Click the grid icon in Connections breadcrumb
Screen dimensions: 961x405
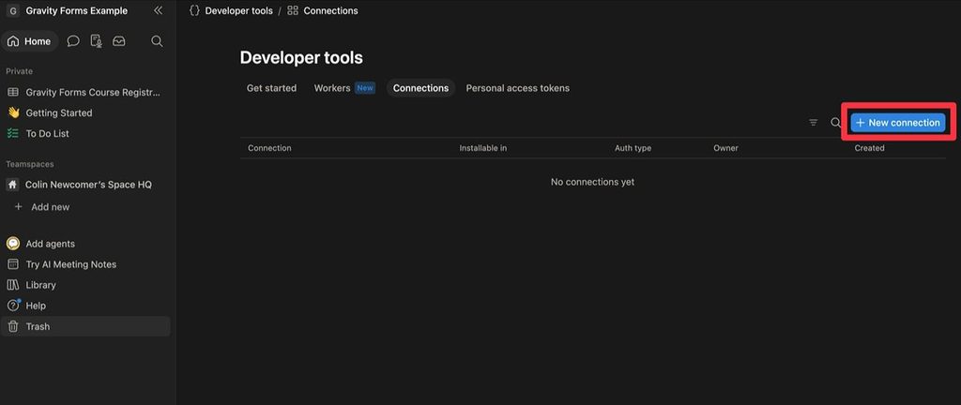(293, 11)
